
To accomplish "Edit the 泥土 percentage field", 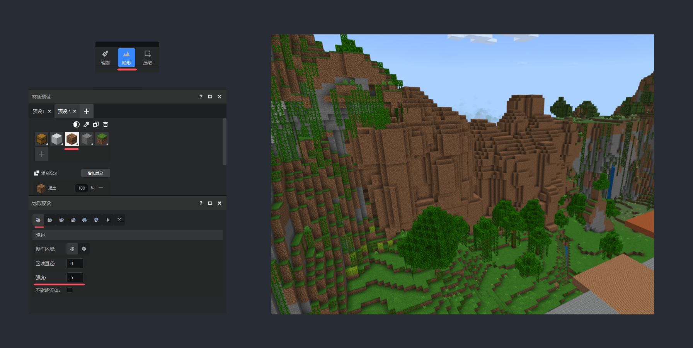I will pyautogui.click(x=82, y=188).
